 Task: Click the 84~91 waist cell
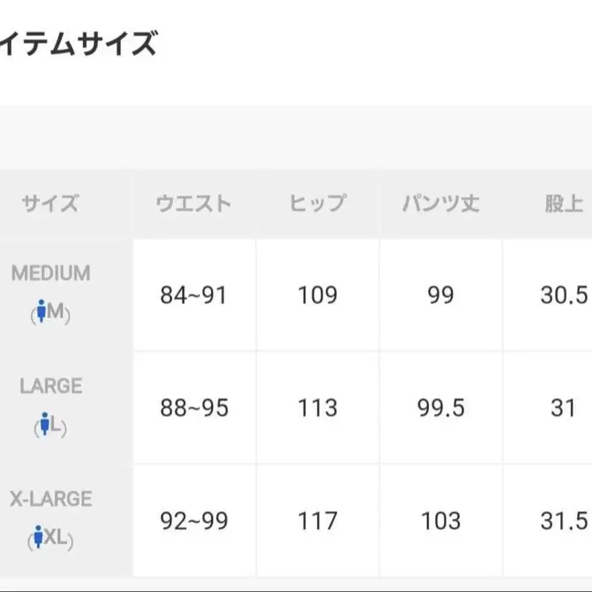click(x=193, y=295)
